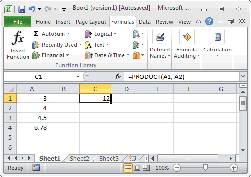
Task: Switch to the Data tab
Action: click(x=145, y=22)
